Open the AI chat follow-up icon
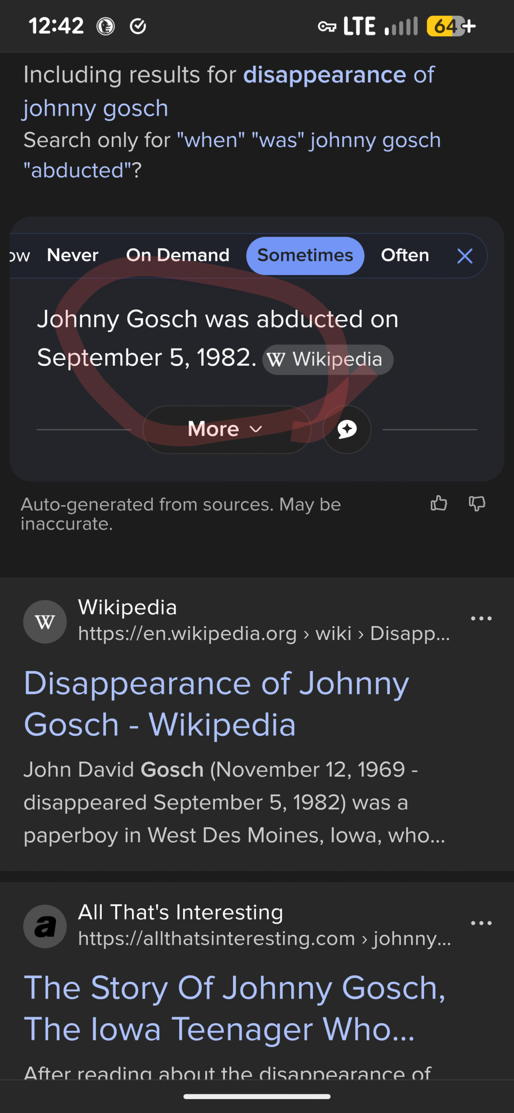514x1113 pixels. tap(347, 430)
